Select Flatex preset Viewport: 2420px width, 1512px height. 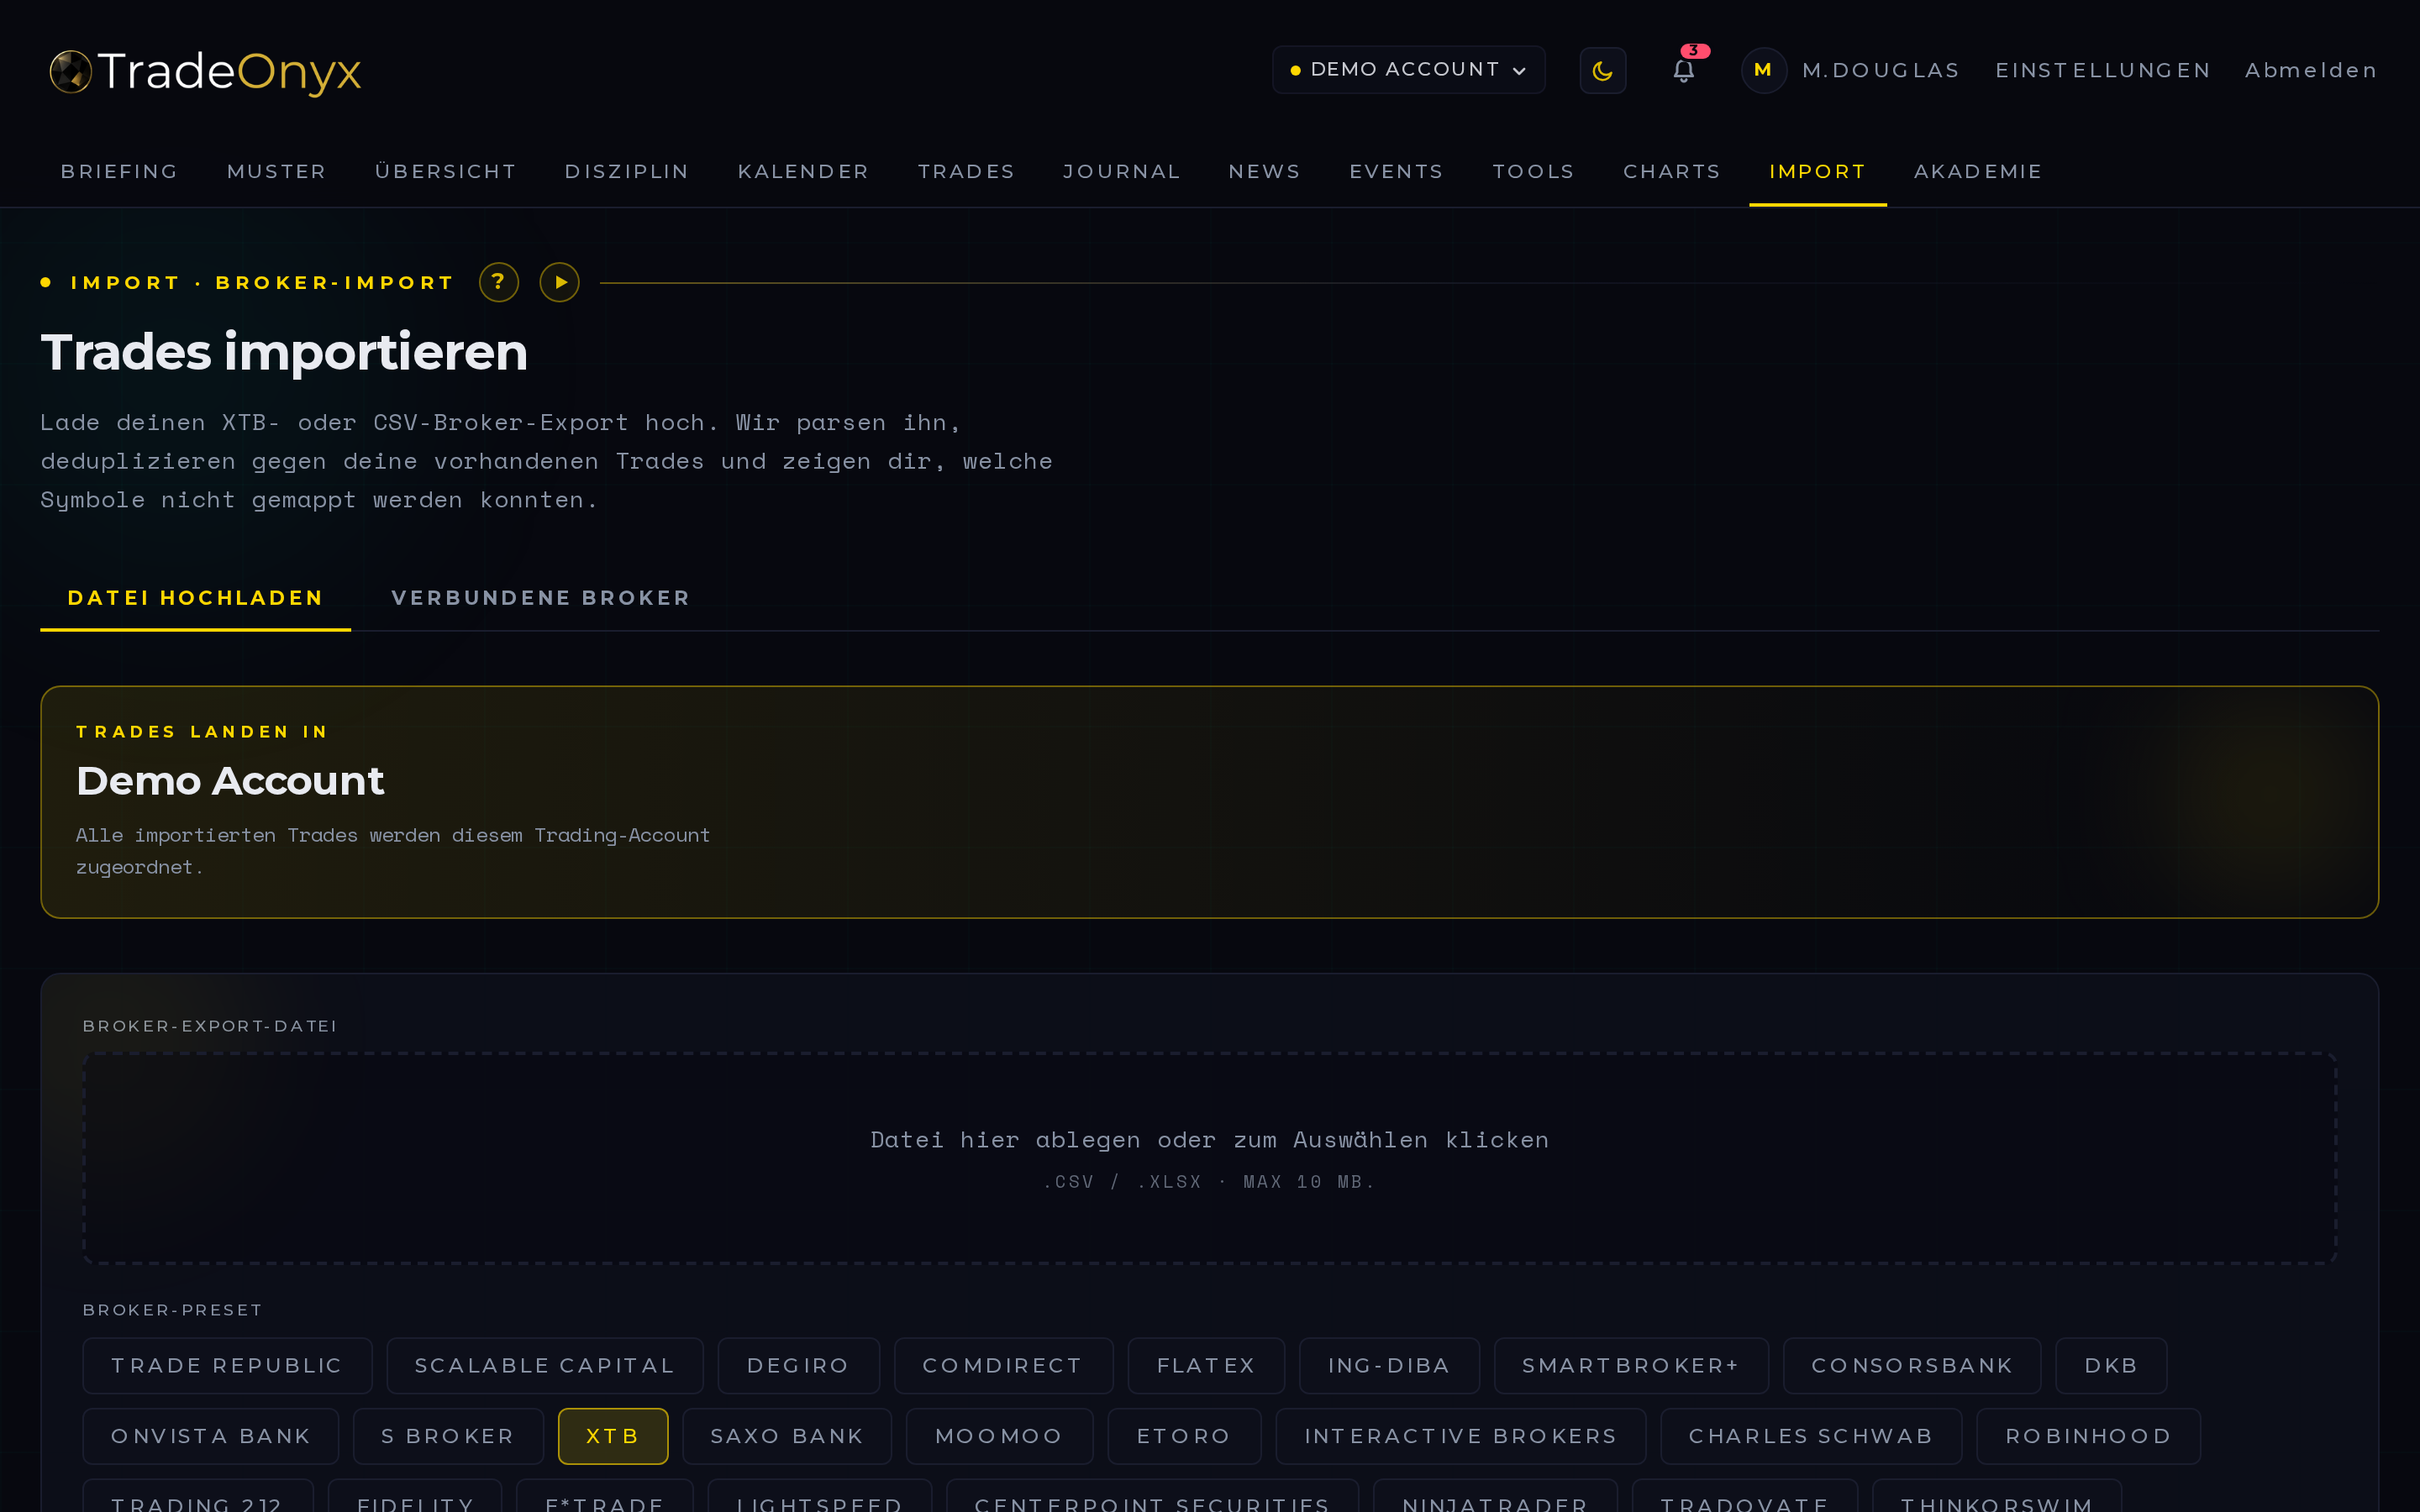coord(1206,1366)
